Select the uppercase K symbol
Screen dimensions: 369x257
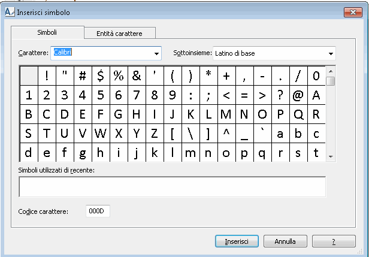click(190, 114)
